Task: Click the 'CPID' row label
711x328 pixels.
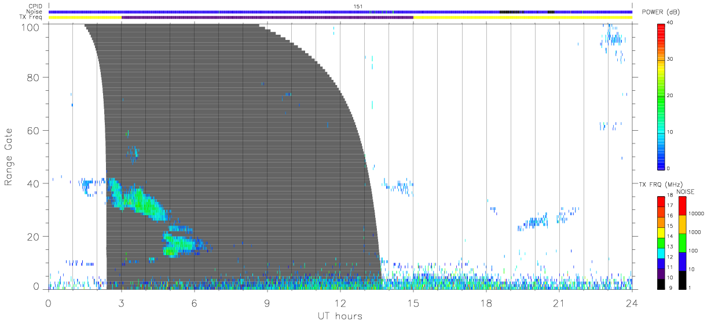Action: (35, 6)
